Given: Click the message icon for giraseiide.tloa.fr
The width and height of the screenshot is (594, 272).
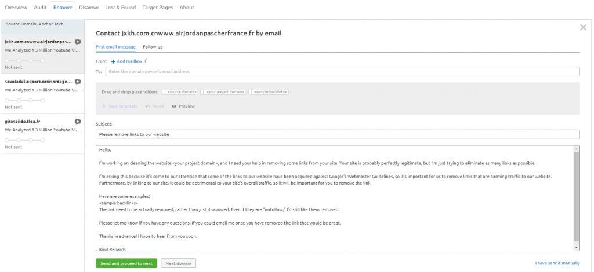Looking at the screenshot, I should click(78, 122).
